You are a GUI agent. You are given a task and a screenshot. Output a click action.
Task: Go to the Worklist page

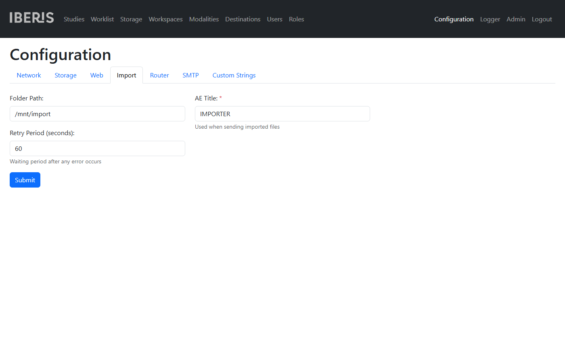tap(102, 19)
